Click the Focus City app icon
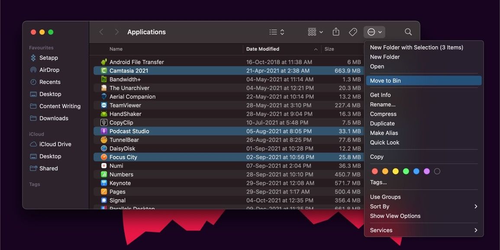This screenshot has width=500, height=250. click(103, 157)
